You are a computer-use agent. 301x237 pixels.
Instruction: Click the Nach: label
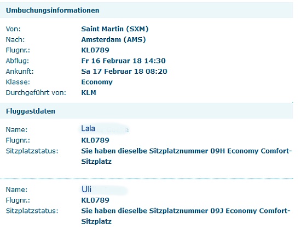[15, 40]
